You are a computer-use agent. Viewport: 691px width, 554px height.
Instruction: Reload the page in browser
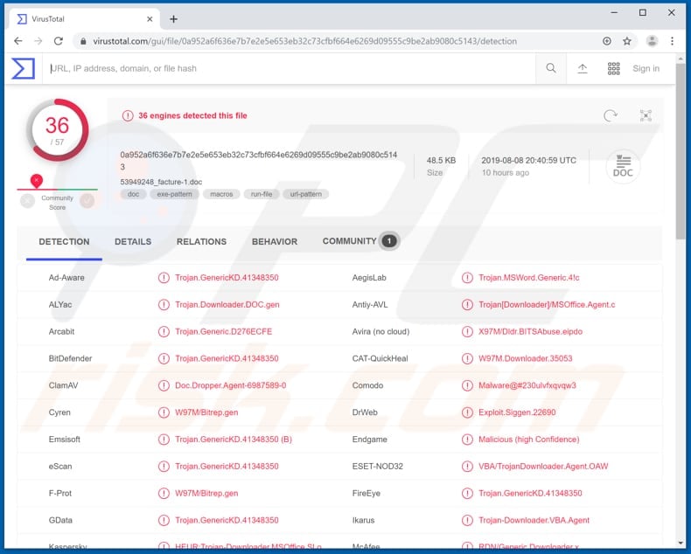click(59, 41)
